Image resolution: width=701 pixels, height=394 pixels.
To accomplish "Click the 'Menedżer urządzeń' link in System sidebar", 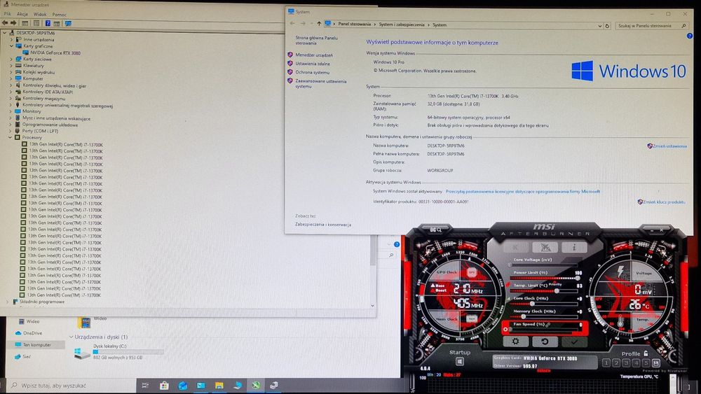I will (314, 55).
